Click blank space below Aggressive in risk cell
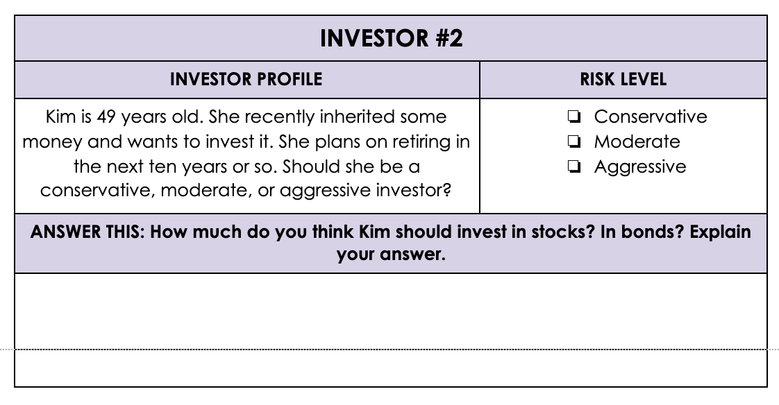The height and width of the screenshot is (405, 779). pos(623,195)
